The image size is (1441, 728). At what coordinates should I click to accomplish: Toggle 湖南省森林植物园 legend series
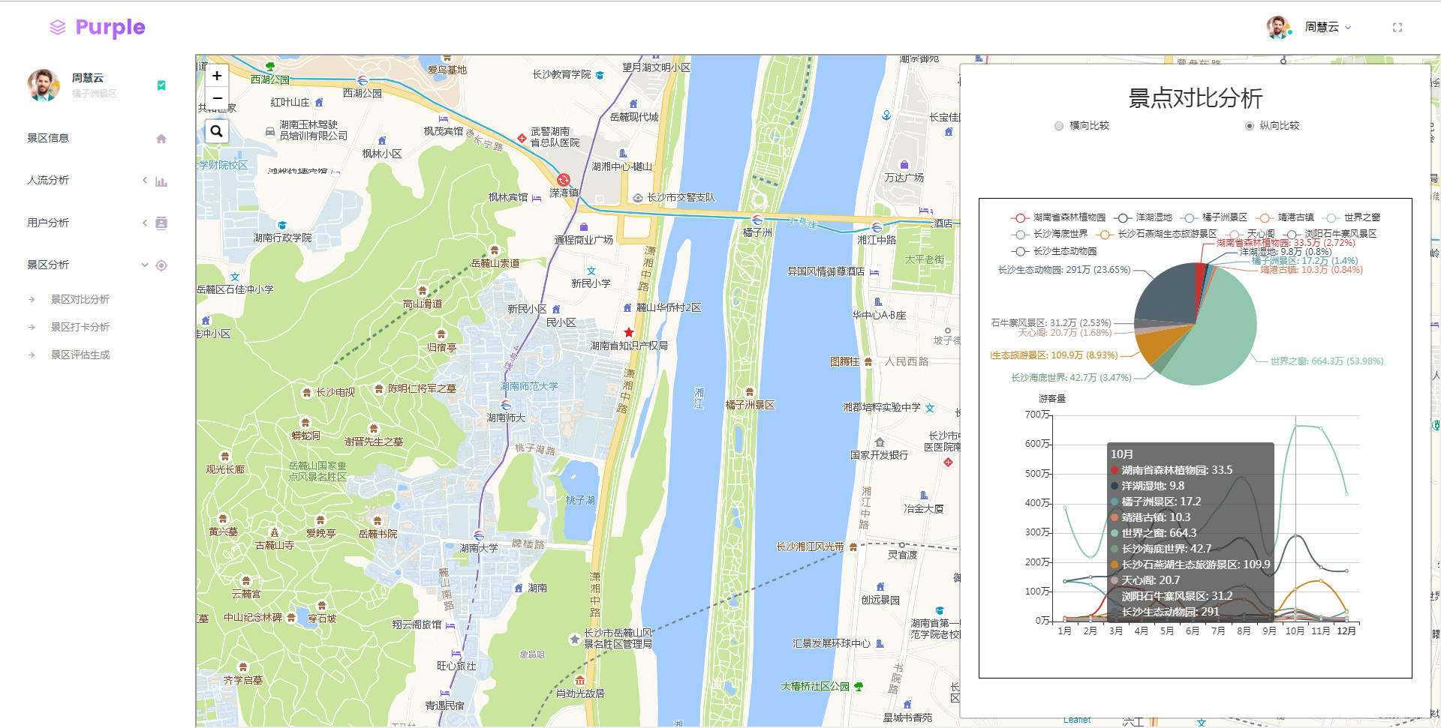coord(1058,217)
